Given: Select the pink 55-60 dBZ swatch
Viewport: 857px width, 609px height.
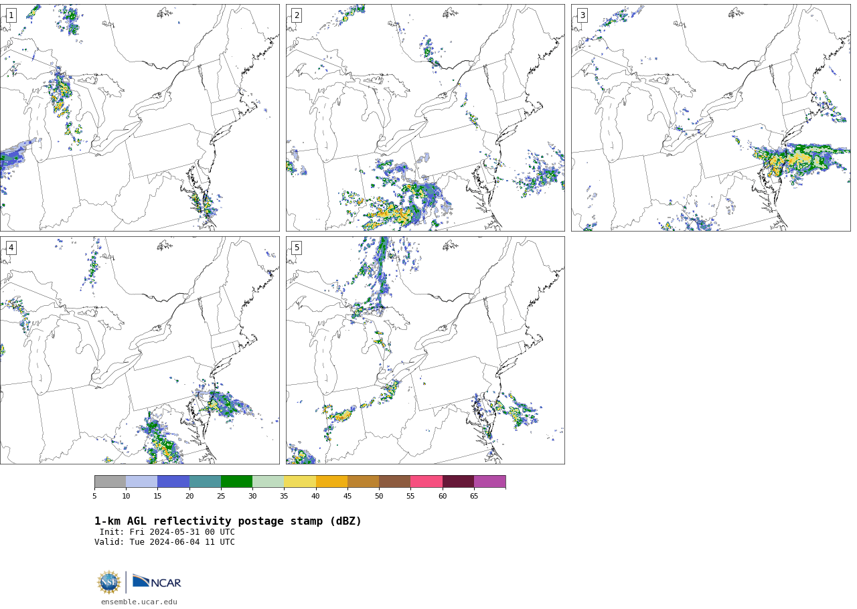Looking at the screenshot, I should coord(426,482).
